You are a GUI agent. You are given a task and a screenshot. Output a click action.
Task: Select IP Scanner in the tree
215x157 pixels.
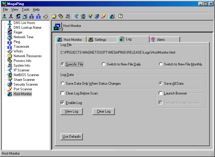pos(22,70)
